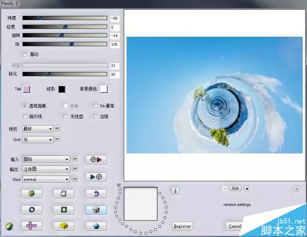Click the zoom out minus button

[x=225, y=189]
